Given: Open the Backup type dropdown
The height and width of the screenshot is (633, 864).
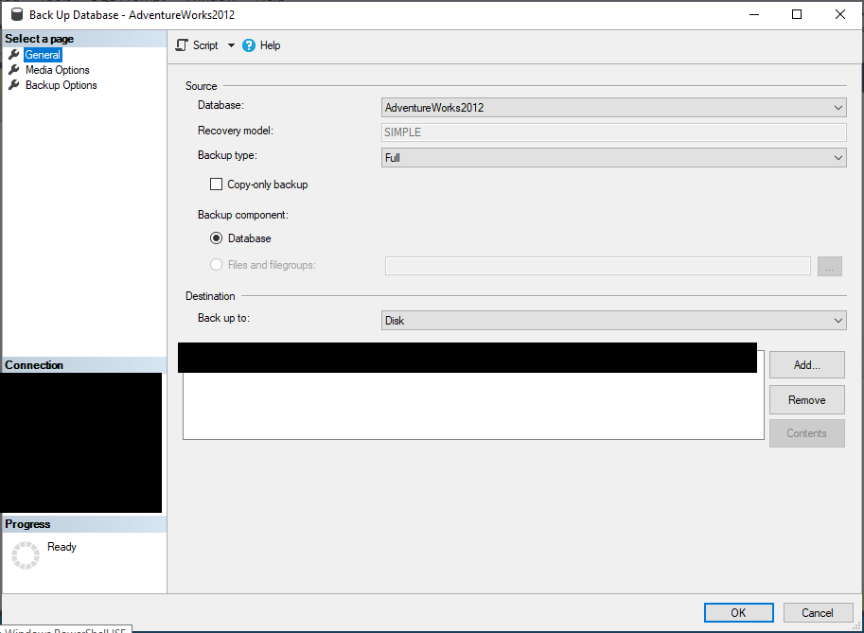Looking at the screenshot, I should tap(614, 158).
